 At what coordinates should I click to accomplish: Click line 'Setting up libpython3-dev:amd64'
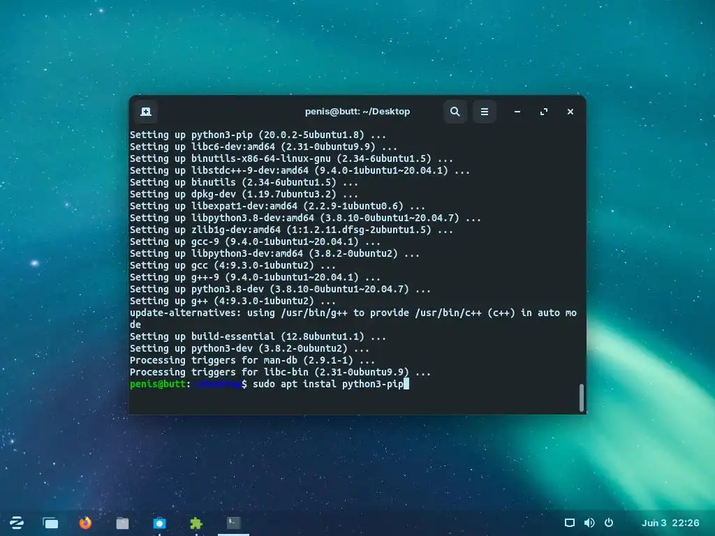coord(274,253)
